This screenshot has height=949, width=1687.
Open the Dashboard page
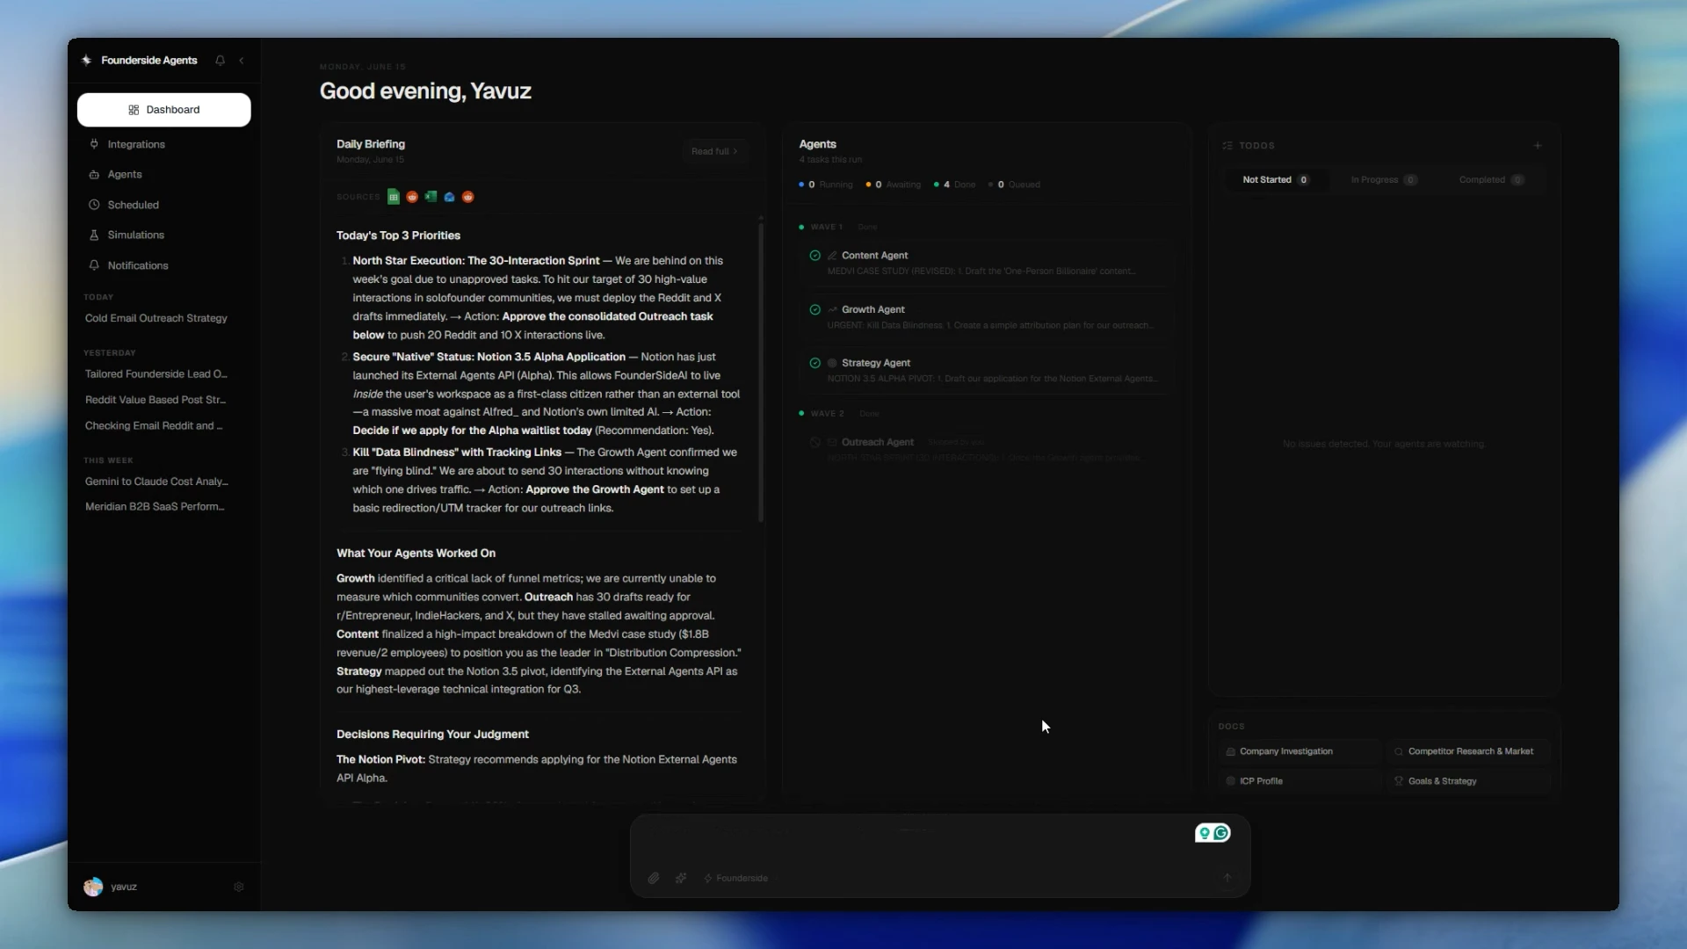[x=163, y=110]
